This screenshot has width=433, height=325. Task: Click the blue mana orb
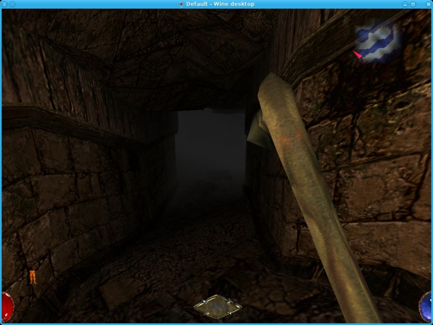[x=426, y=305]
